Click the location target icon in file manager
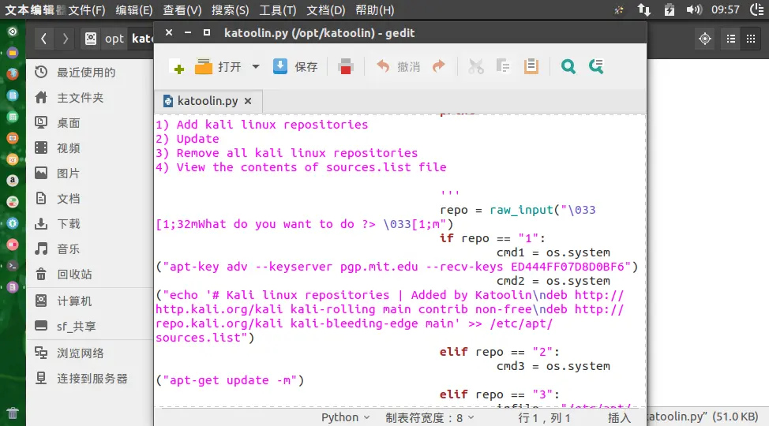The image size is (769, 426). click(705, 39)
